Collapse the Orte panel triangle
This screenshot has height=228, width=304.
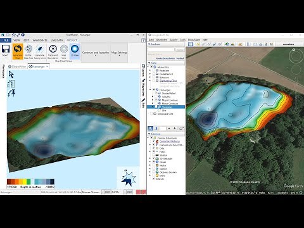click(149, 63)
